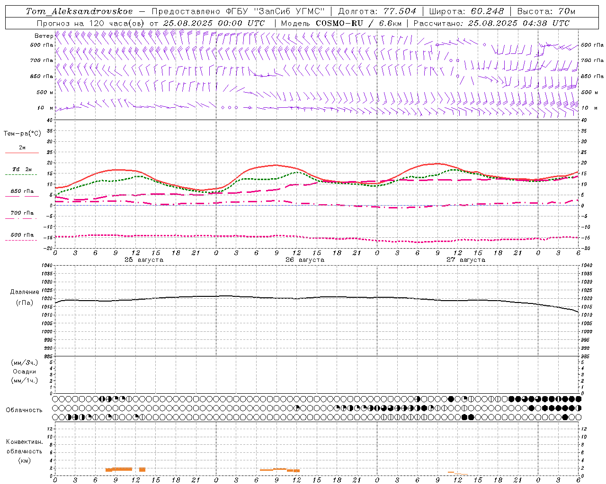Screen dimensions: 606x484
Task: Click the 'Облачность' cloud cover label
Action: pos(24,410)
